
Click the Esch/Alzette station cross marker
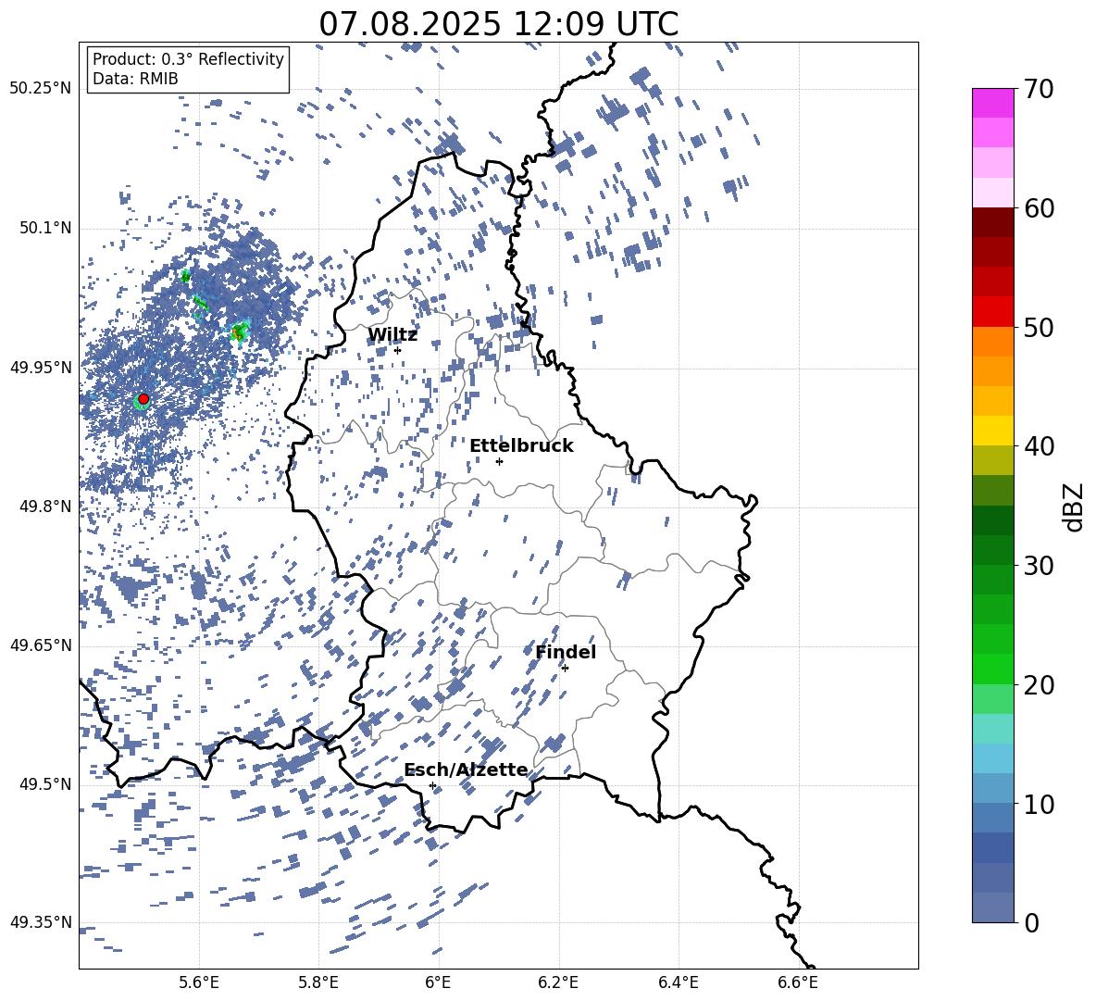coord(432,785)
